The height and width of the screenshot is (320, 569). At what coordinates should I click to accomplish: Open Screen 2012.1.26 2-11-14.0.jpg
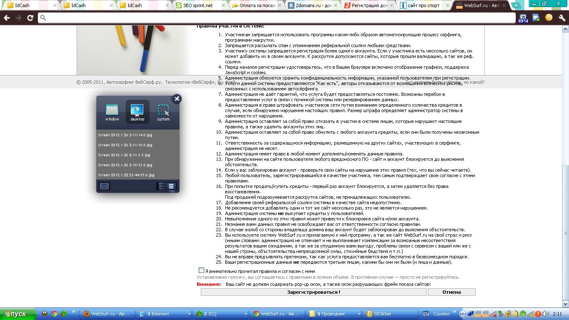pos(125,135)
